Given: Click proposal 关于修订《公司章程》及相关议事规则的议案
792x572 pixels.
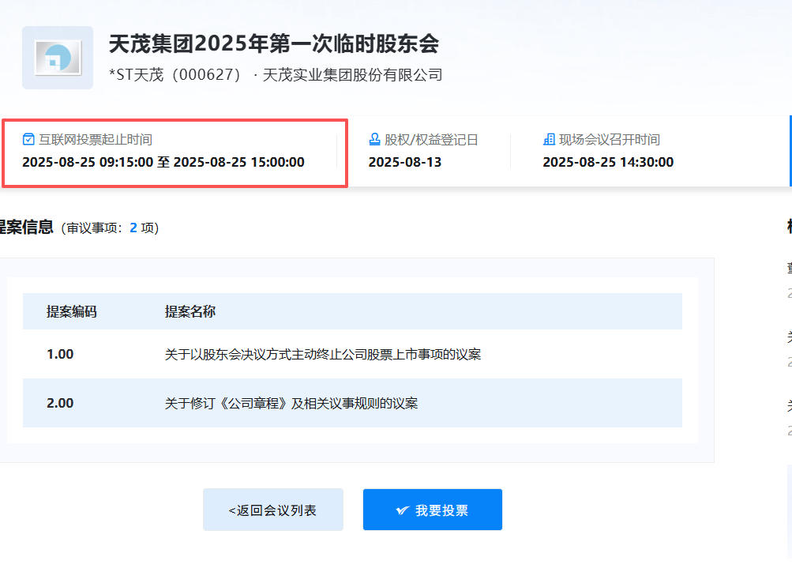Looking at the screenshot, I should tap(291, 403).
